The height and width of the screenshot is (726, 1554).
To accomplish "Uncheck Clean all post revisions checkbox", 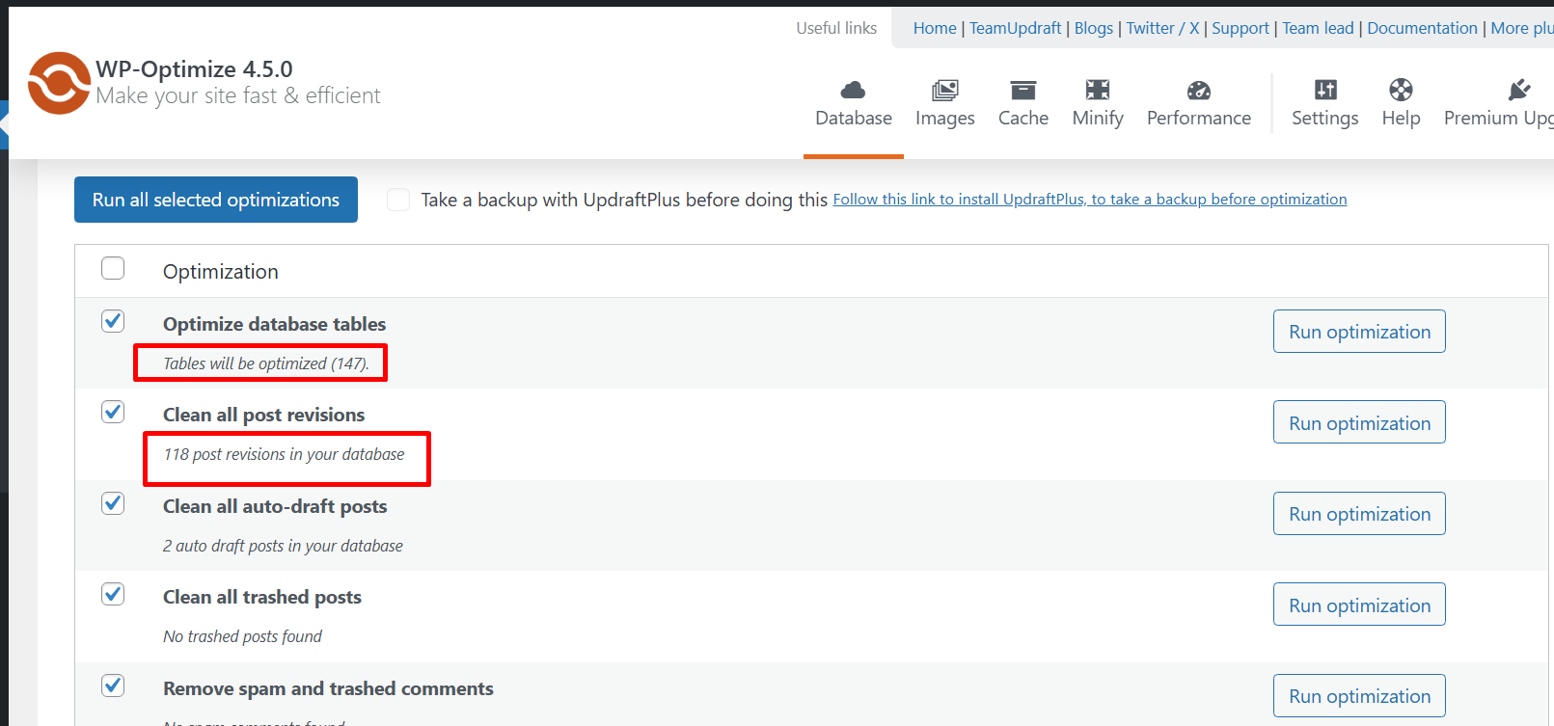I will coord(113,412).
